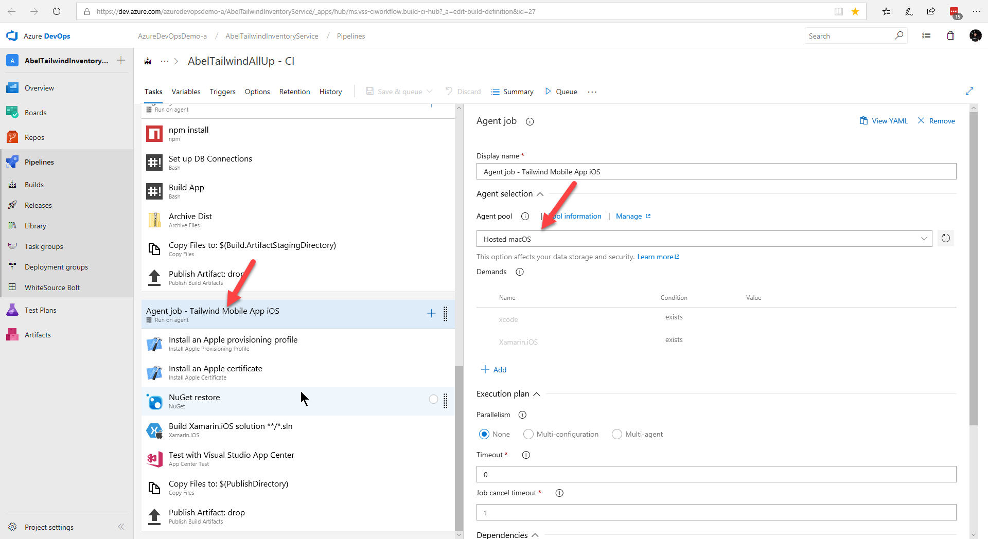The height and width of the screenshot is (539, 988).
Task: Select the None parallelism option
Action: (x=484, y=434)
